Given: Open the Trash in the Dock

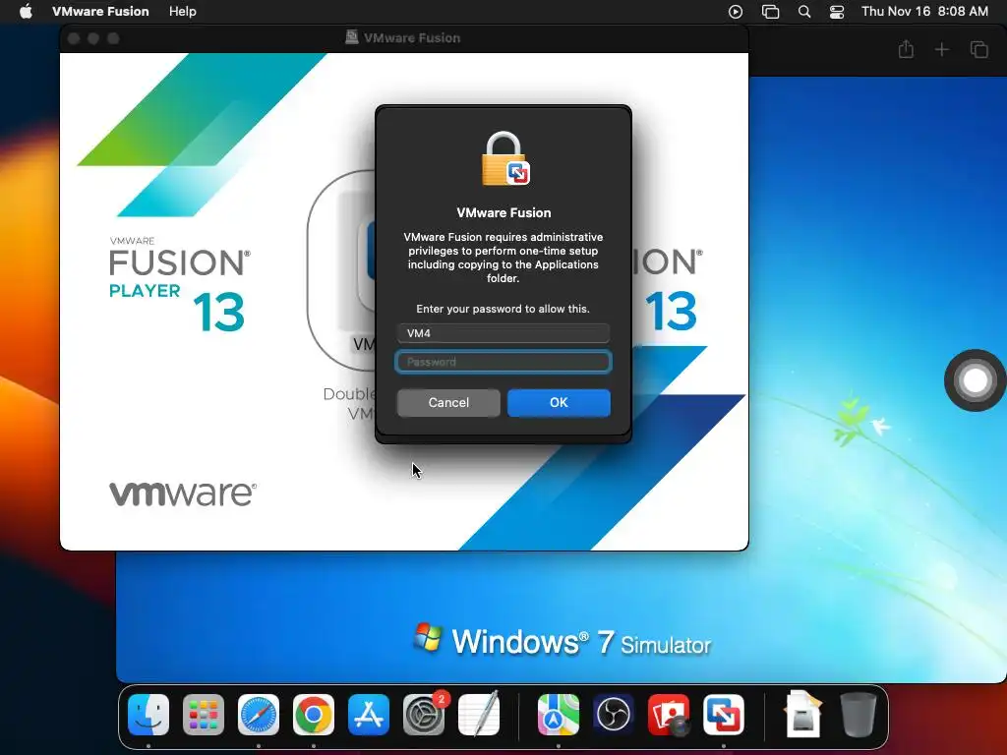Looking at the screenshot, I should click(858, 714).
